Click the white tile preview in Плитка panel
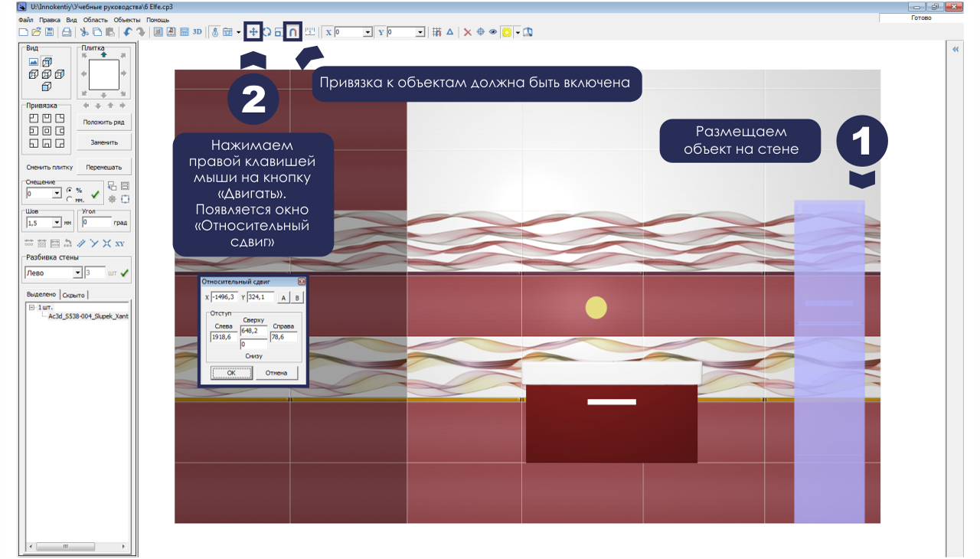This screenshot has height=559, width=980. (104, 75)
